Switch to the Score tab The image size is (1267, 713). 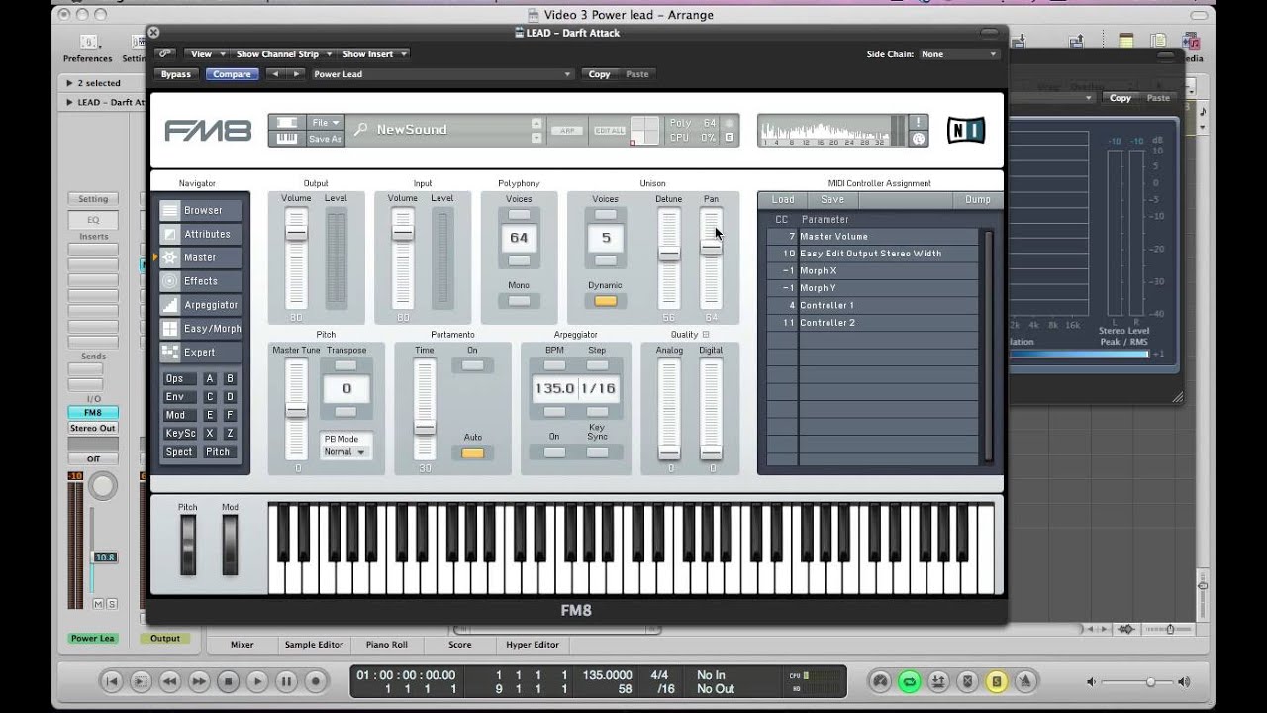(460, 645)
